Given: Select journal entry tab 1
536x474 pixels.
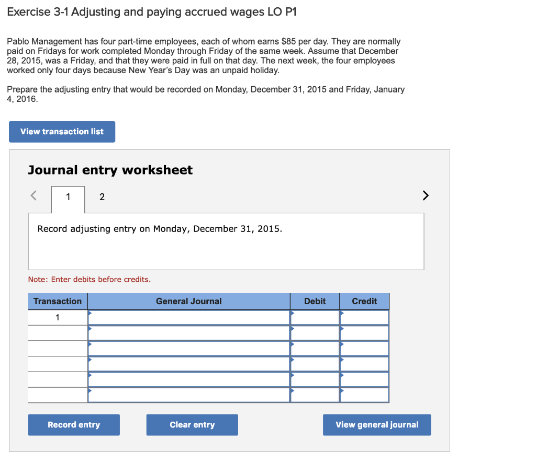Looking at the screenshot, I should (x=68, y=197).
